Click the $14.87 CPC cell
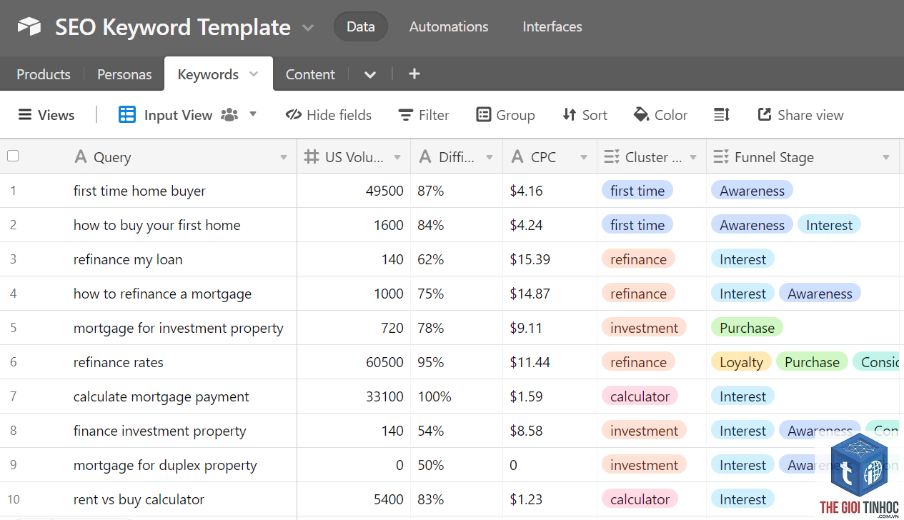This screenshot has height=520, width=904. [x=550, y=294]
